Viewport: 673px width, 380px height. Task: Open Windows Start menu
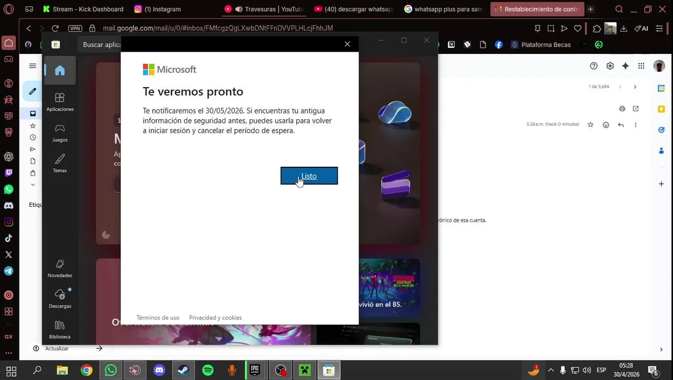(11, 370)
